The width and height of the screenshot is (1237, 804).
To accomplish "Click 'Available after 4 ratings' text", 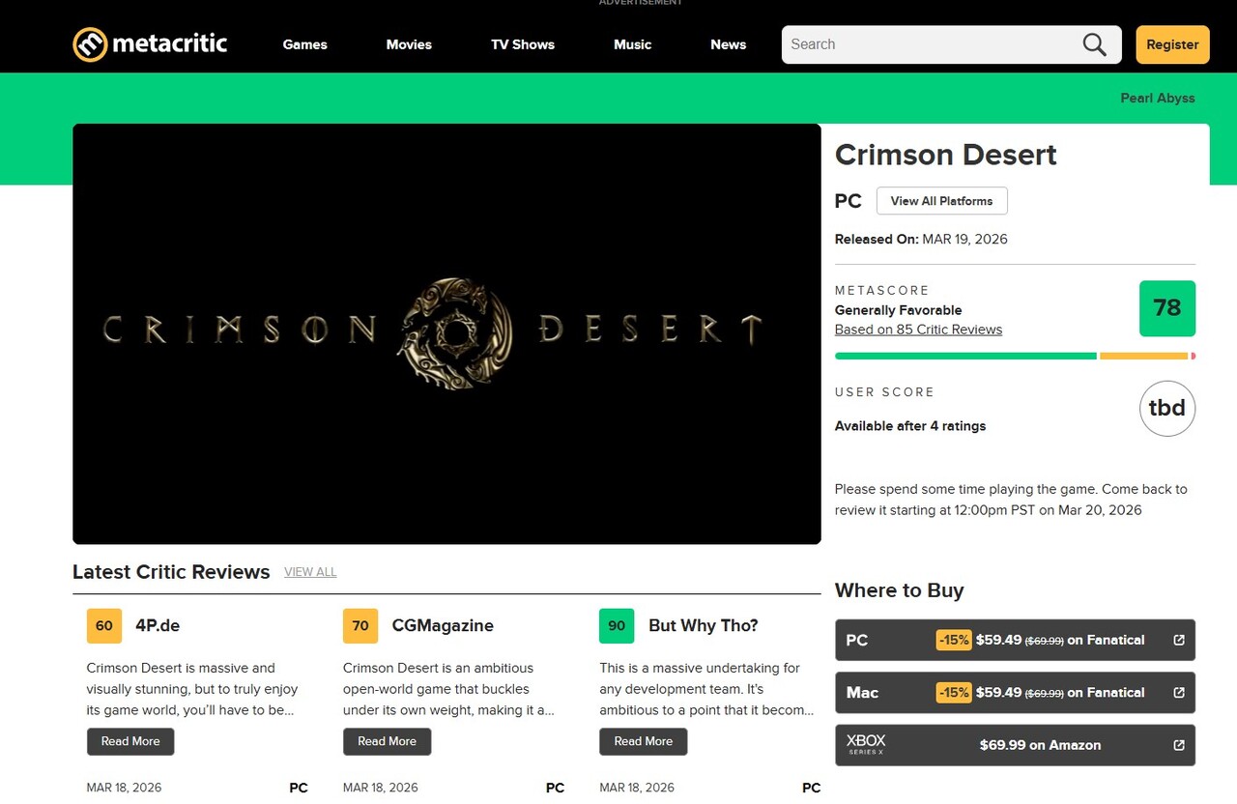I will click(x=910, y=426).
